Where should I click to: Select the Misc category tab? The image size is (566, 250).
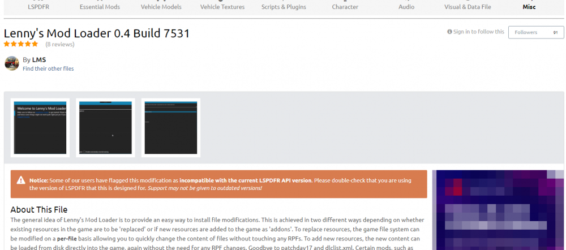[529, 7]
